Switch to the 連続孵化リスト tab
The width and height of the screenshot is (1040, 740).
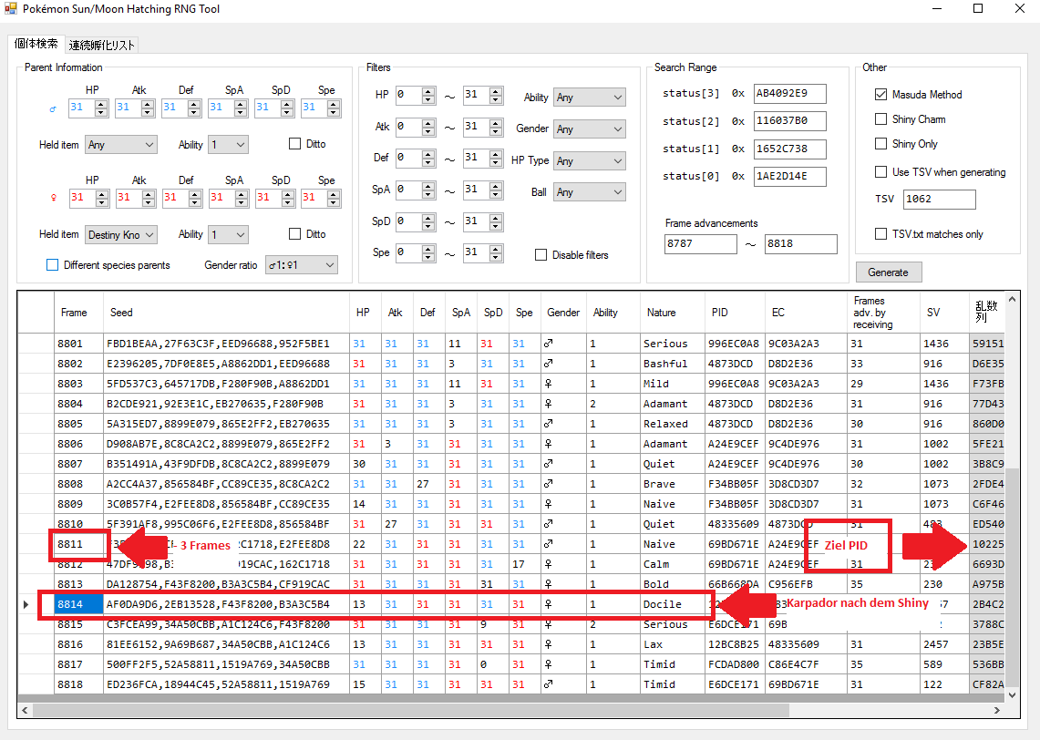click(x=102, y=45)
